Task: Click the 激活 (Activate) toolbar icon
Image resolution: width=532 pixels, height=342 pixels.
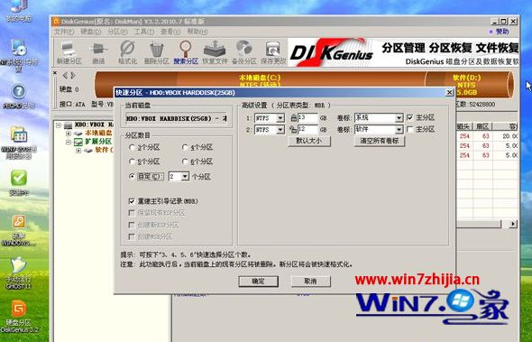Action: [98, 52]
